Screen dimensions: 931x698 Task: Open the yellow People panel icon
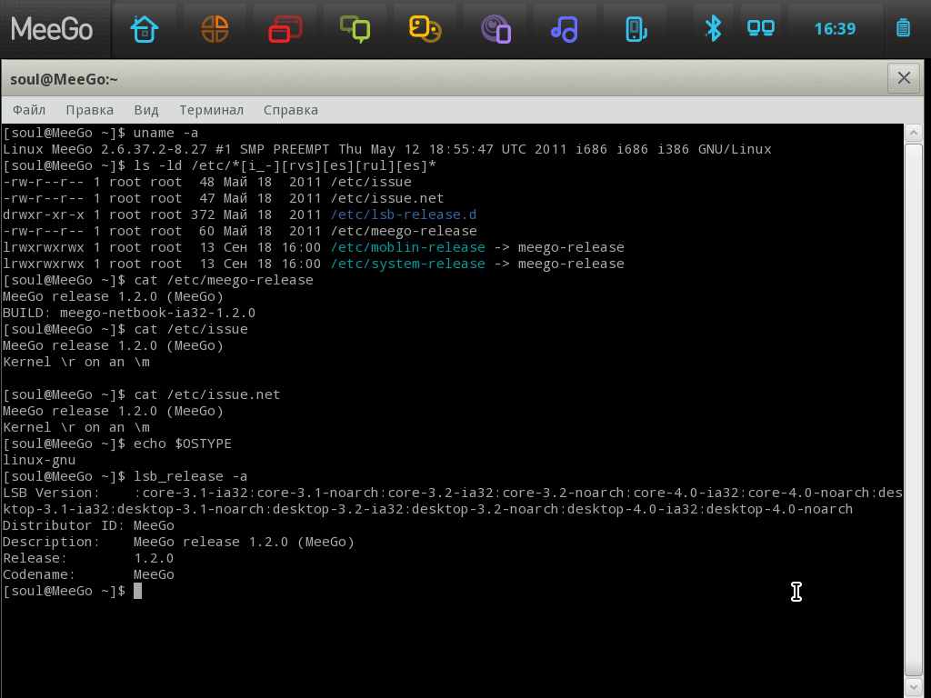pyautogui.click(x=425, y=29)
